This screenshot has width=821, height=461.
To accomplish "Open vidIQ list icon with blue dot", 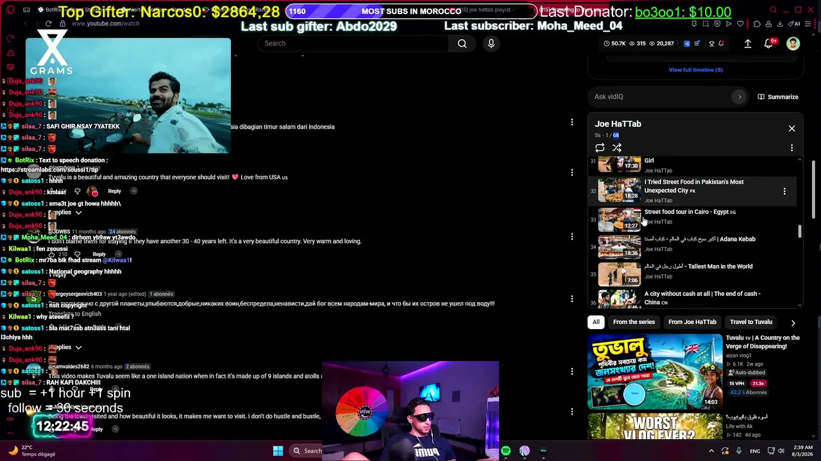I will (697, 44).
